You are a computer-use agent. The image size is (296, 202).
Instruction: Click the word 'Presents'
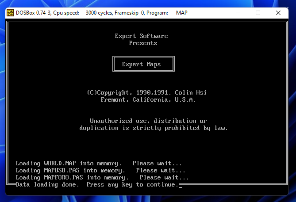click(143, 43)
